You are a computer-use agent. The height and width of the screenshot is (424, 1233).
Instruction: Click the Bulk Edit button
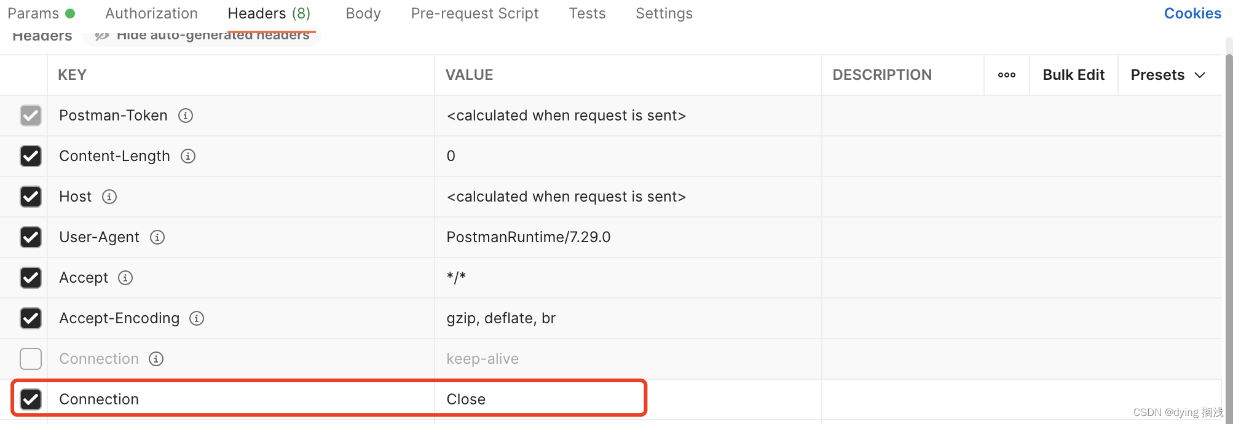(x=1073, y=75)
